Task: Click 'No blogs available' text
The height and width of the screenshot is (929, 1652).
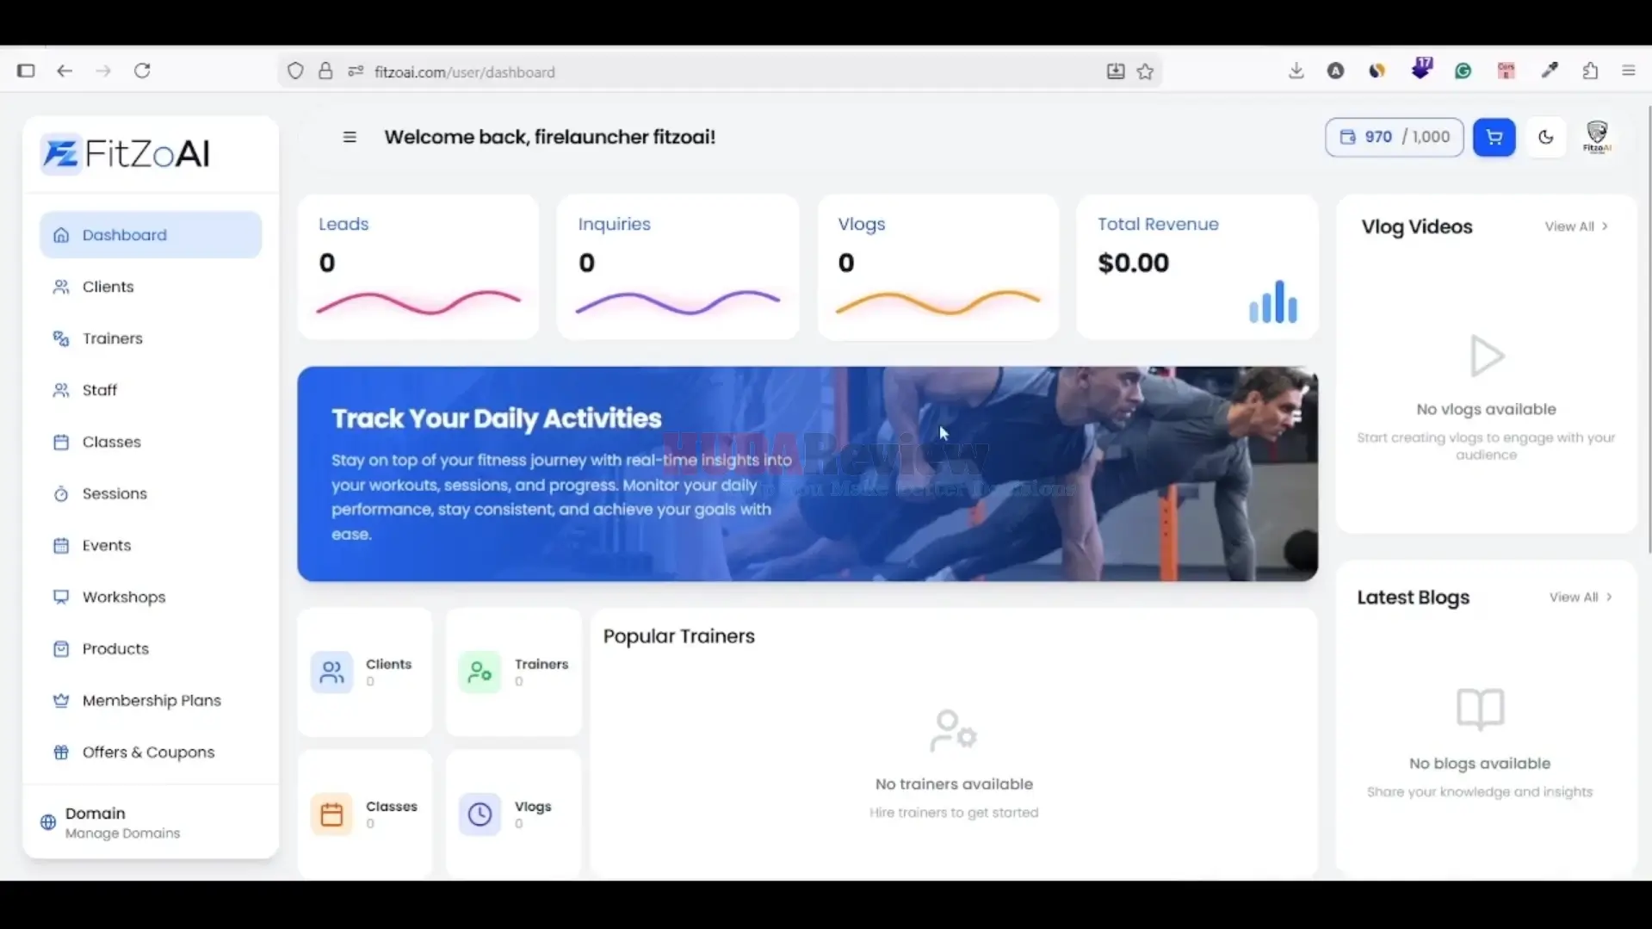Action: point(1480,764)
